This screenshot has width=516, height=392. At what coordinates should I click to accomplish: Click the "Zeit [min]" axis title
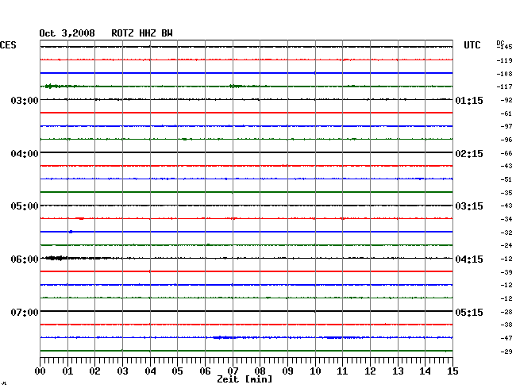click(x=245, y=379)
